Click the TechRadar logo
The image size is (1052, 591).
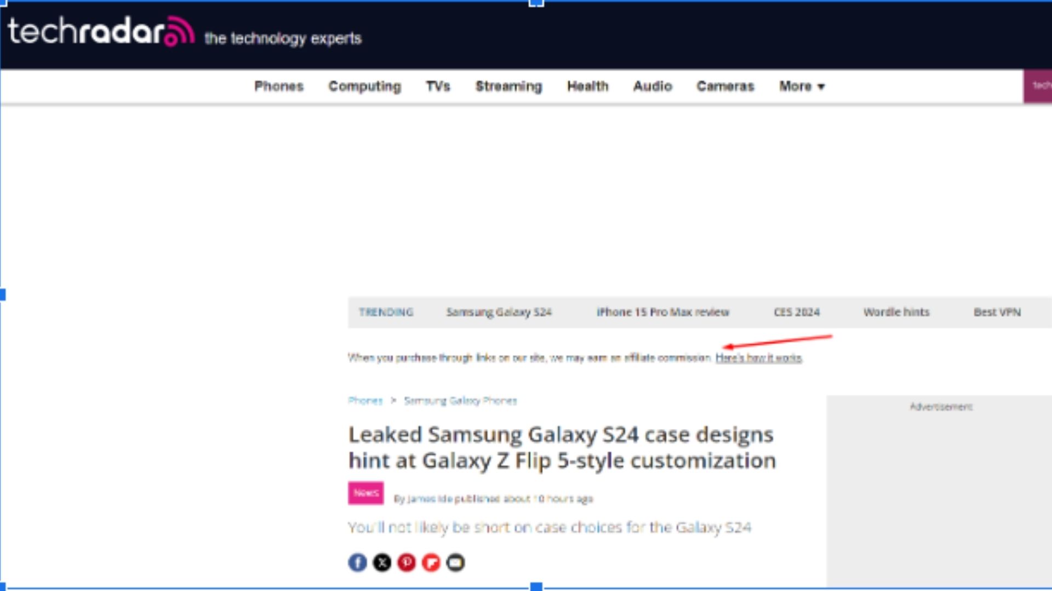[x=101, y=32]
